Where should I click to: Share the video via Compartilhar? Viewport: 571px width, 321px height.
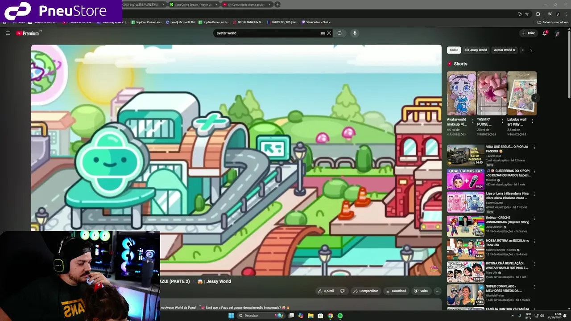tap(366, 291)
